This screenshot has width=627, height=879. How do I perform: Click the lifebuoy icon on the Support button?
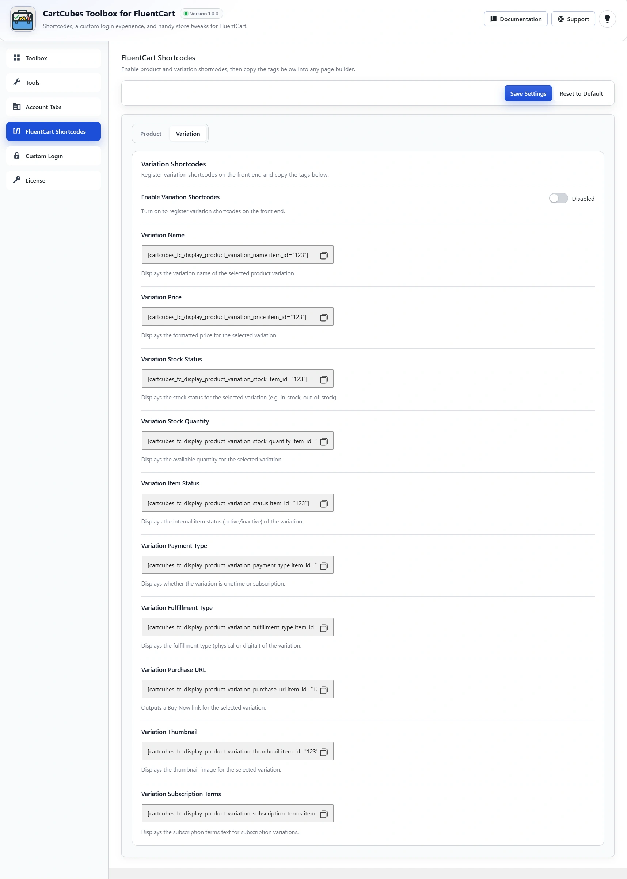[560, 19]
